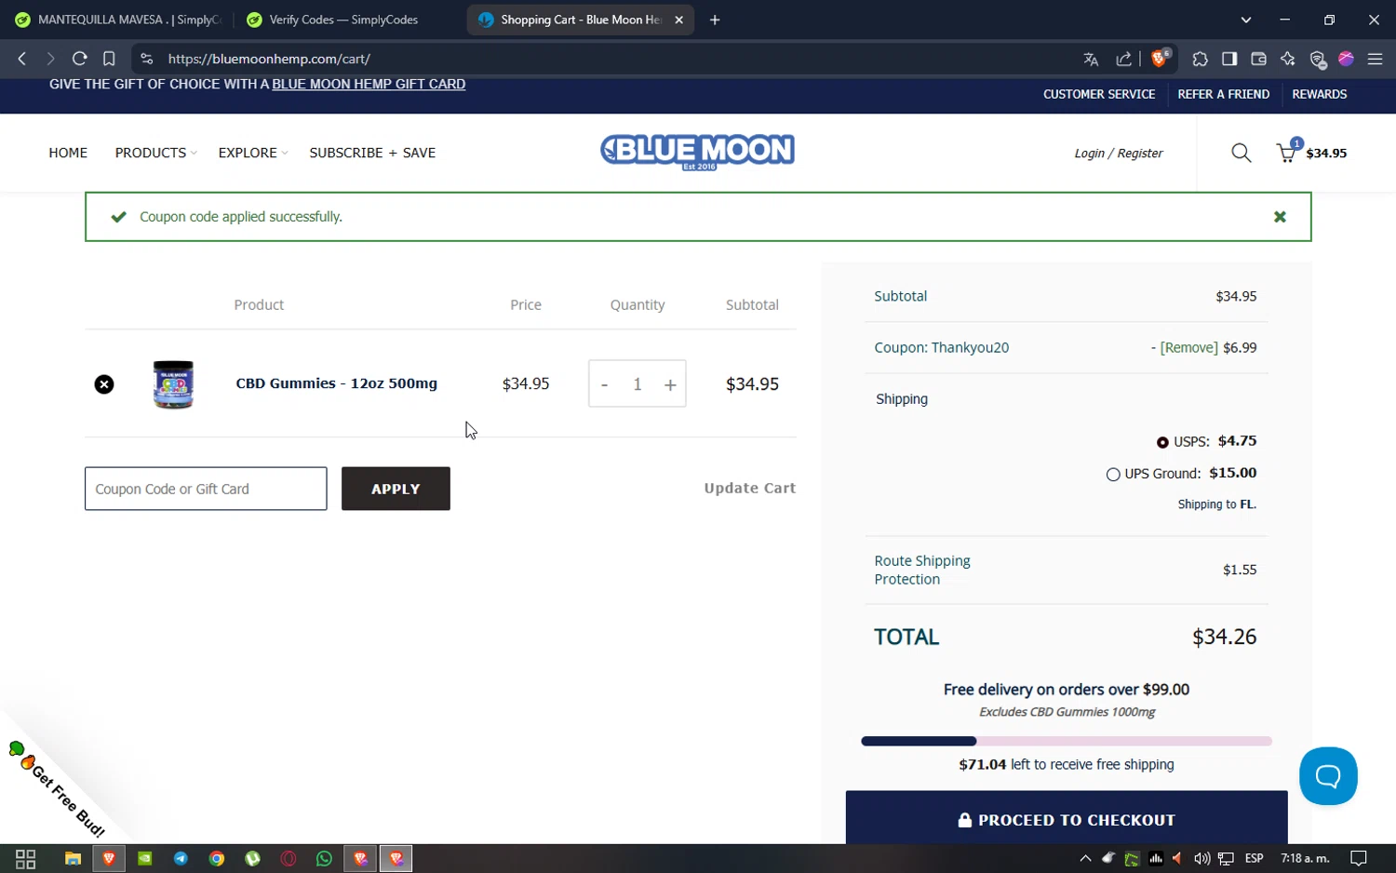
Task: Click the bookmark this page icon
Action: (x=109, y=59)
